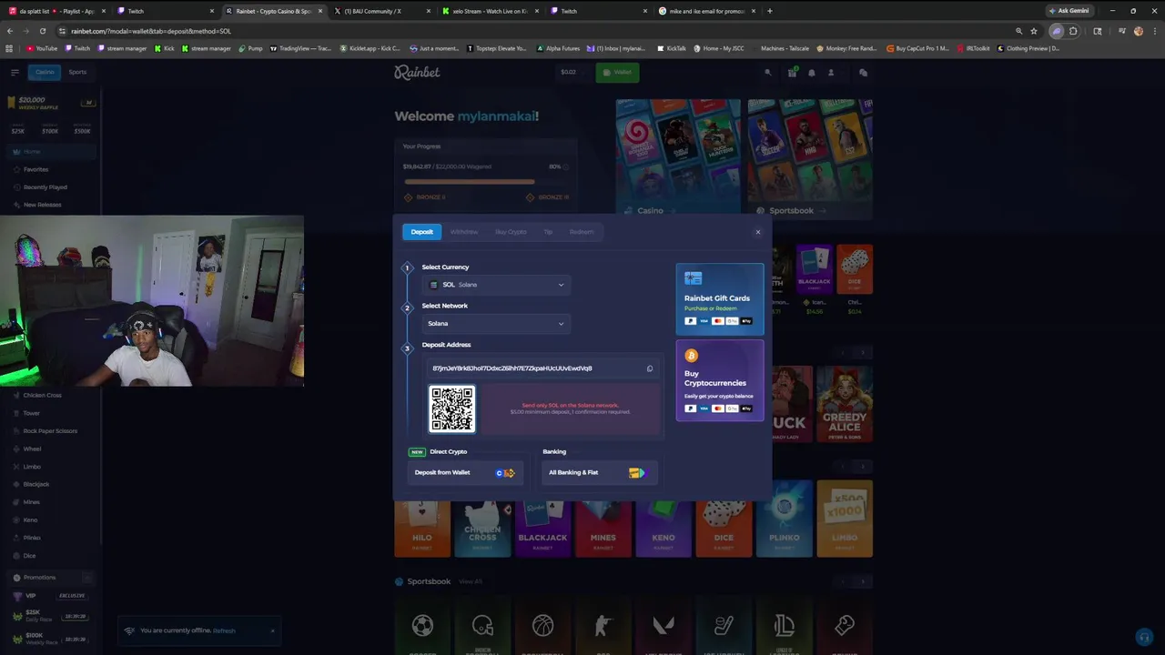Open the Mines game thumbnail
The width and height of the screenshot is (1165, 655).
(x=603, y=529)
